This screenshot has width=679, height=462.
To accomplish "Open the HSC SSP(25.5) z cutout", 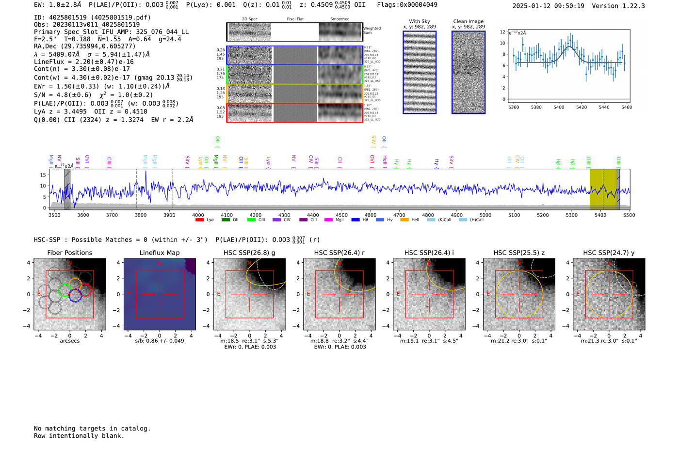I will (x=519, y=294).
